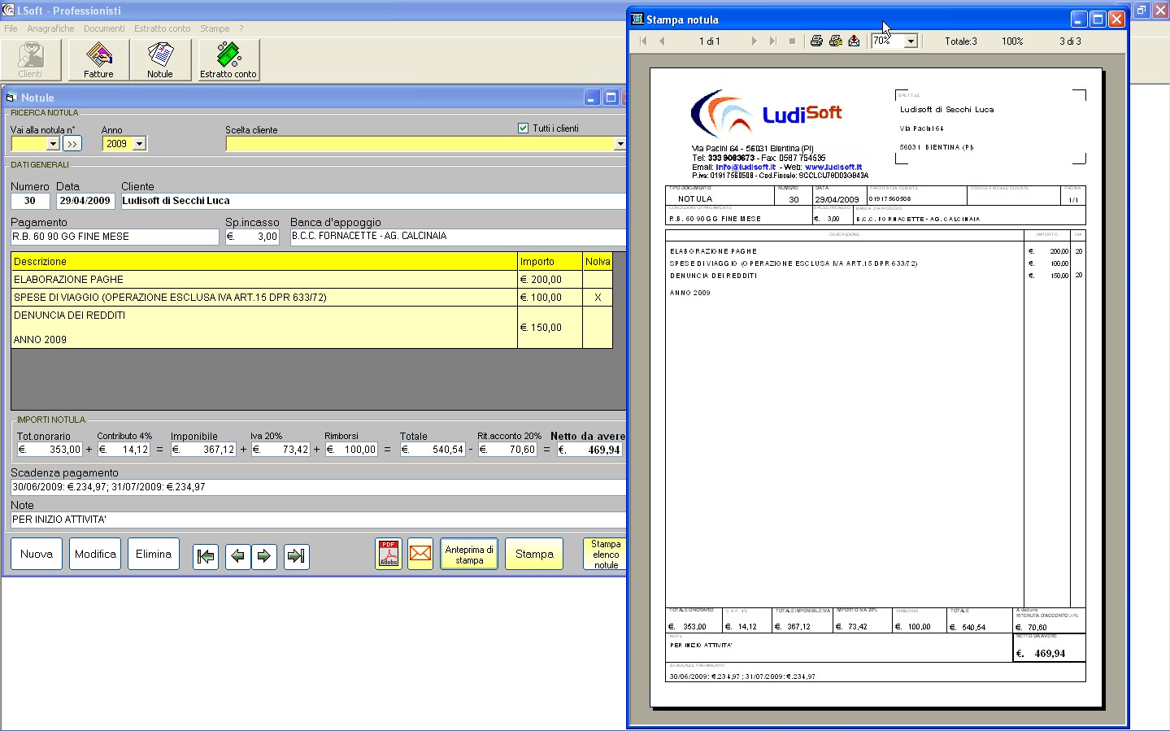1170x731 pixels.
Task: Open the File menu
Action: point(11,28)
